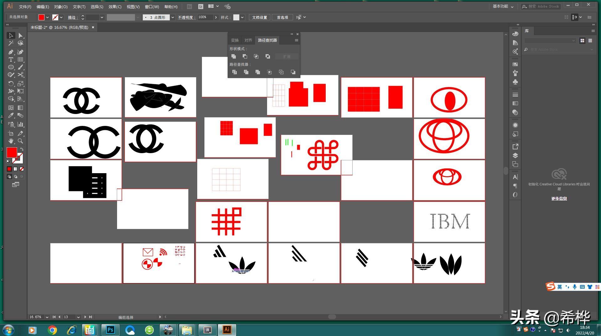This screenshot has width=601, height=336.
Task: Click Unite shape mode in Pathfinder
Action: pos(234,56)
